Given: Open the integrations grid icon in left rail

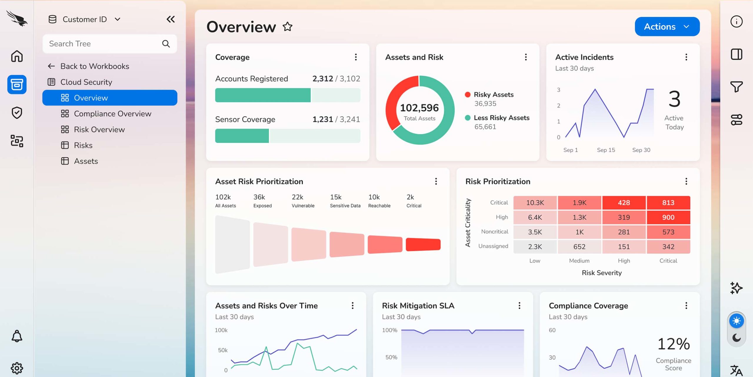Looking at the screenshot, I should pyautogui.click(x=17, y=141).
